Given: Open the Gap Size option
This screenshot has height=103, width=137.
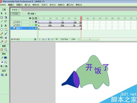Looking at the screenshot, I should click(x=2, y=75).
